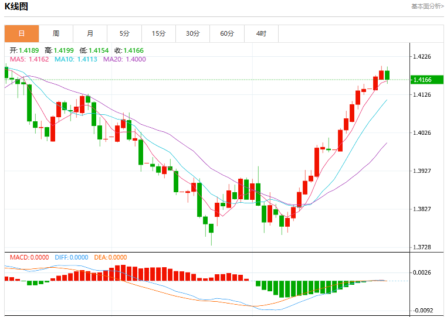Open the 15分 timeframe tab
Screen dimensions: 447x317
point(158,33)
